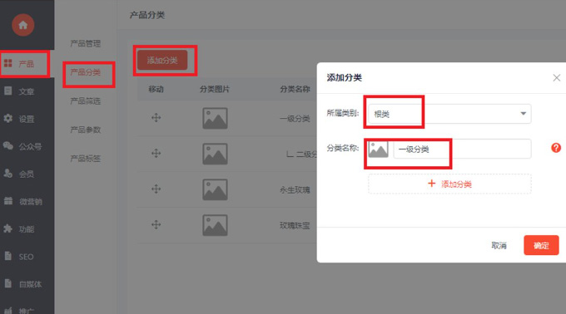
Task: Select 产品筛选 submenu item
Action: 85,101
